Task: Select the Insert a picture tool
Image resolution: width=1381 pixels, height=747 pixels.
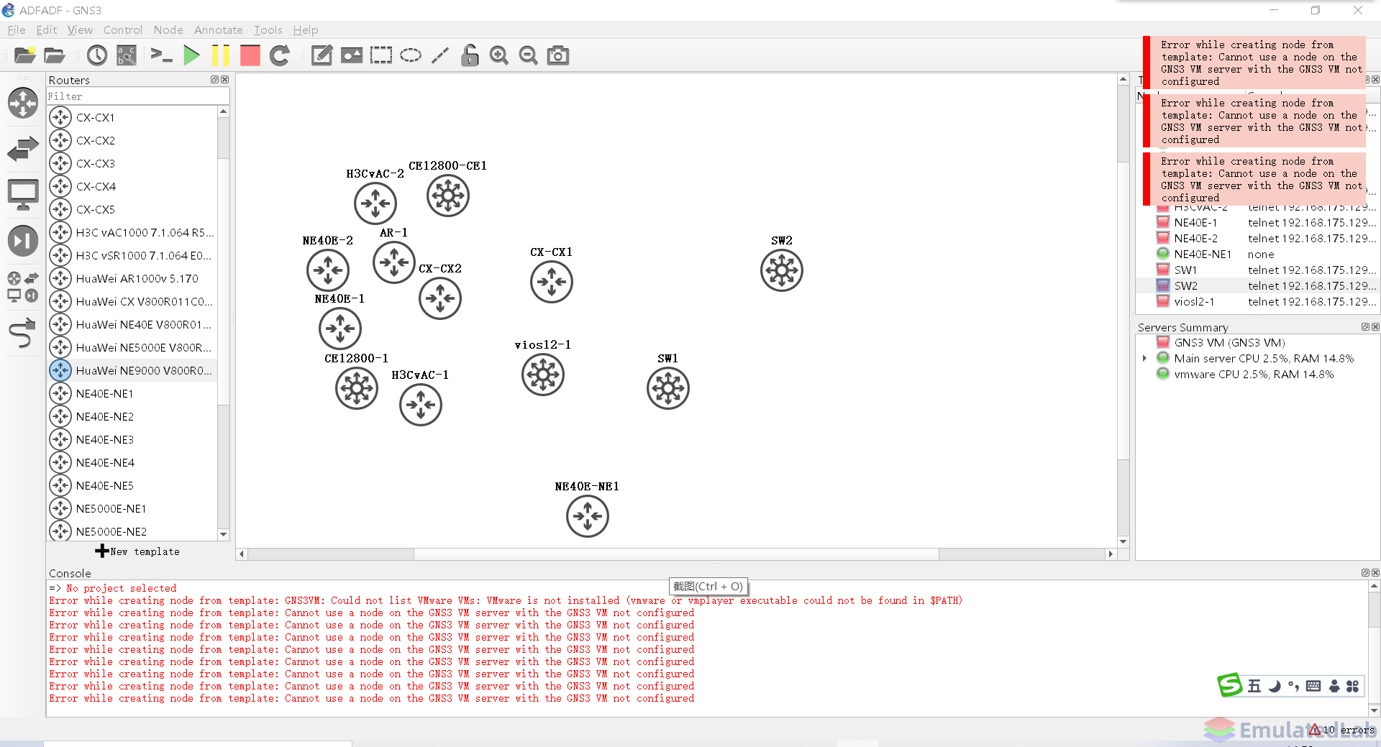Action: click(x=352, y=55)
